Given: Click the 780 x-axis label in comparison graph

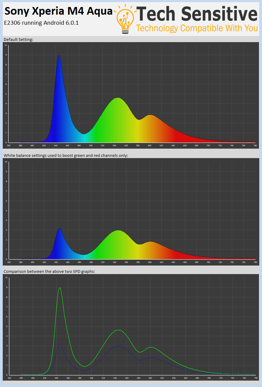Looking at the screenshot, I should click(255, 378).
